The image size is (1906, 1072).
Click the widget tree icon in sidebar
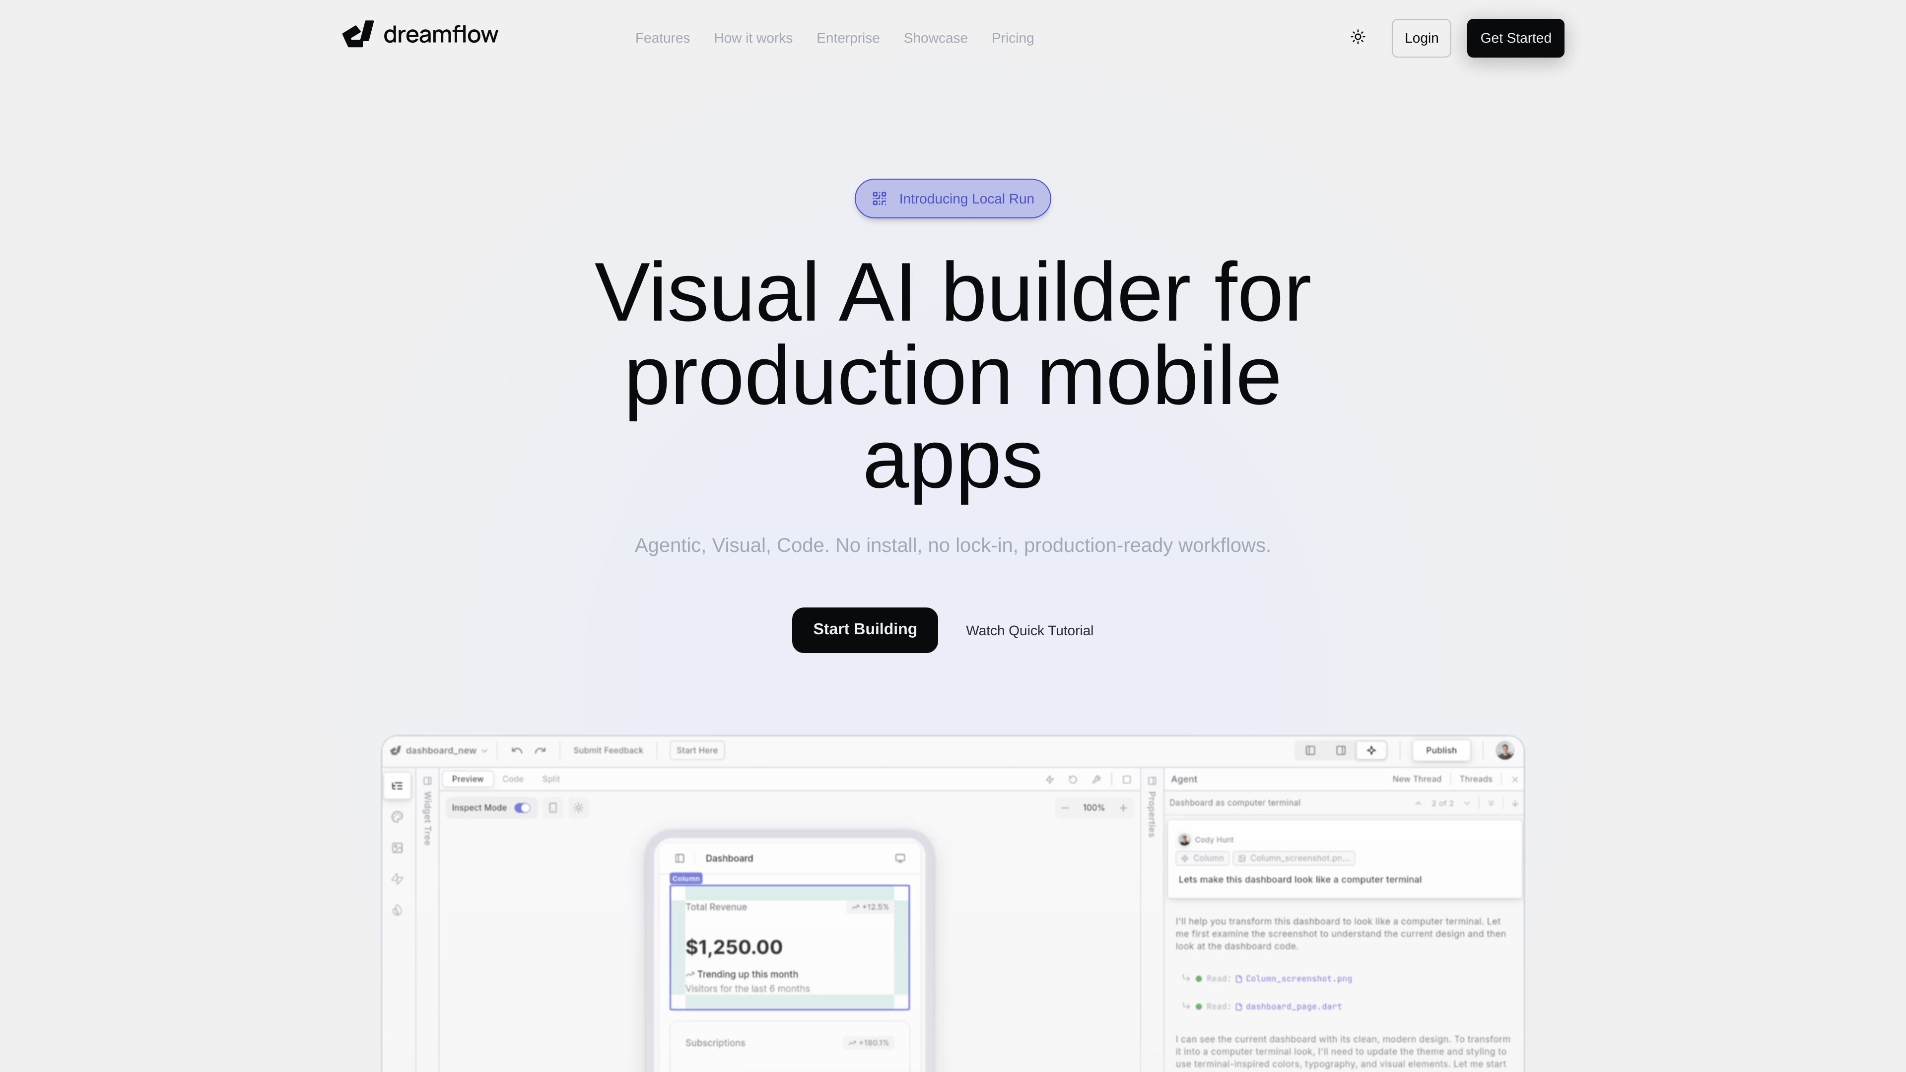[397, 786]
